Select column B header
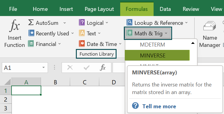224x114 pixels. [56, 82]
